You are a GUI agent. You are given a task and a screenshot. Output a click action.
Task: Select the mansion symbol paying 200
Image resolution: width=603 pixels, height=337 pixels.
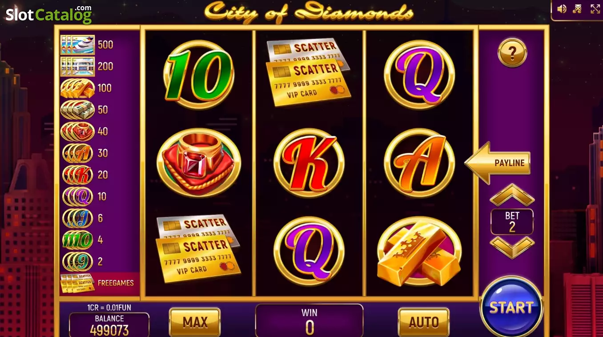[x=77, y=67]
